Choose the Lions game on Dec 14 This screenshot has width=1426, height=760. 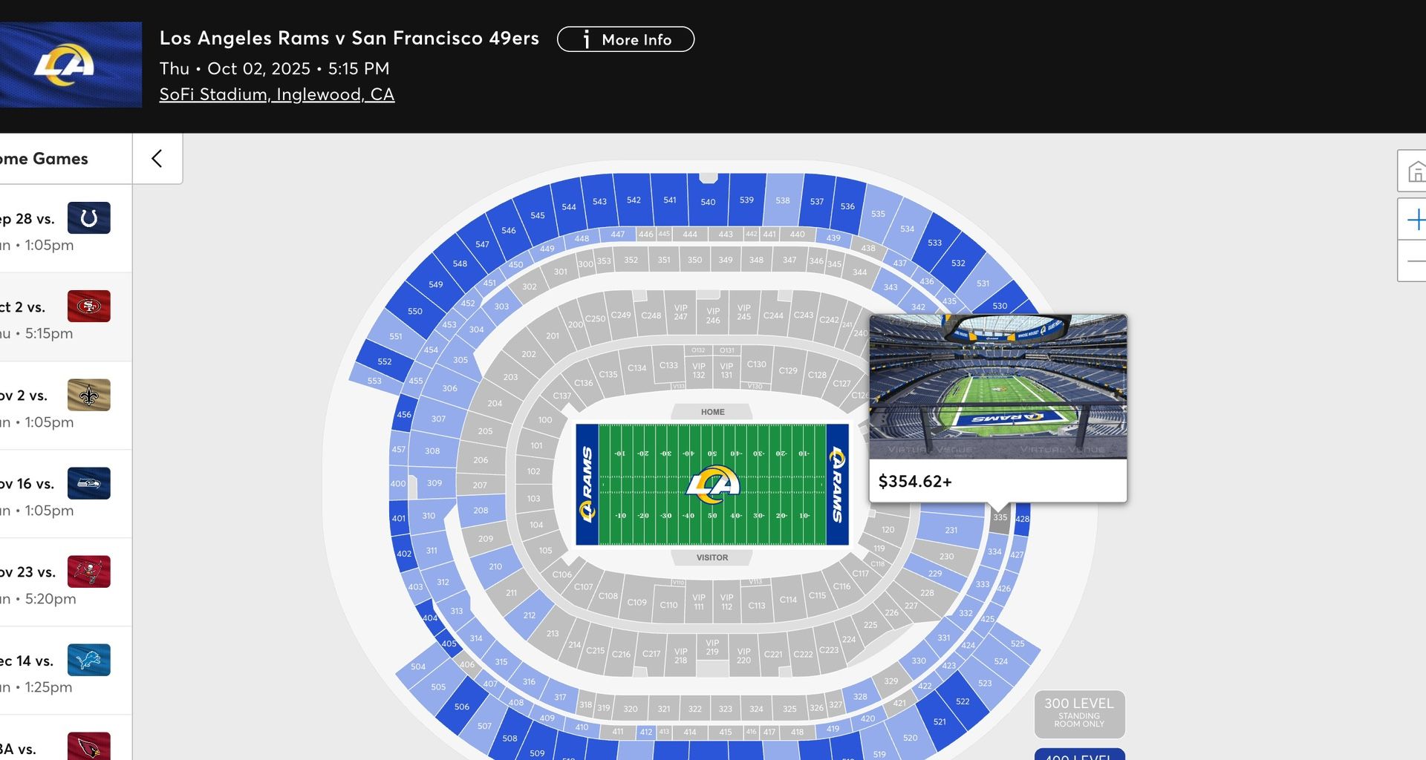(65, 671)
